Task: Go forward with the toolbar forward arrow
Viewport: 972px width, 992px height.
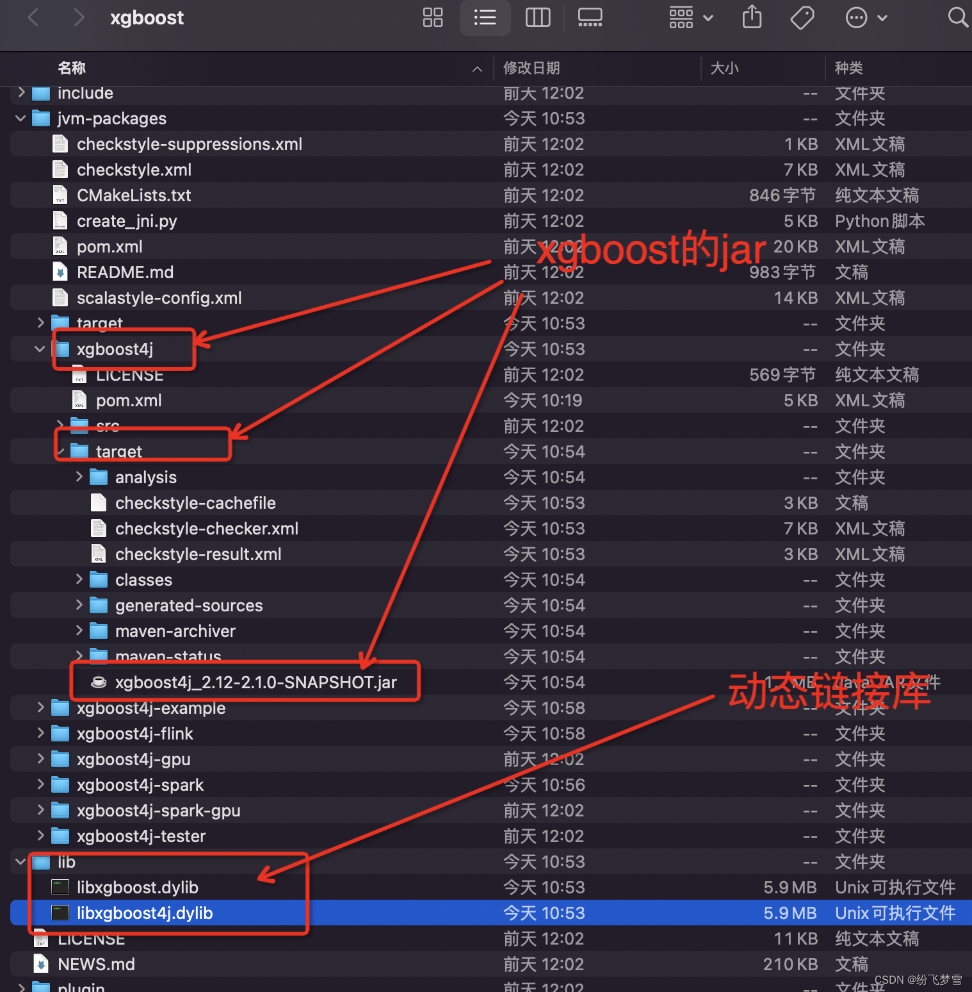Action: [78, 17]
